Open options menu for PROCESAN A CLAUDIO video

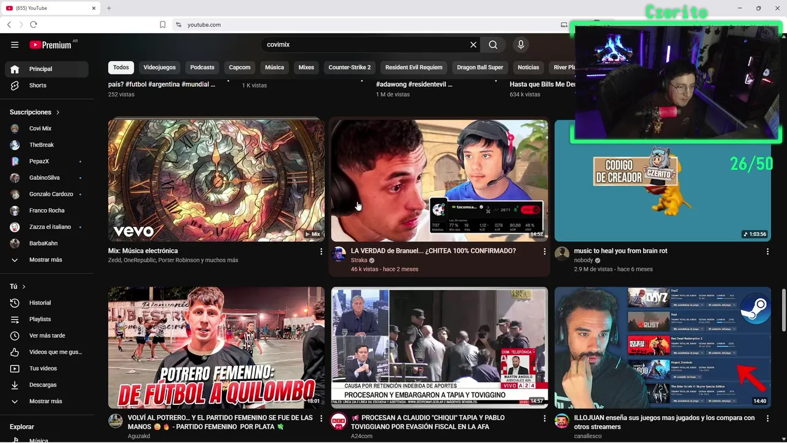click(544, 418)
